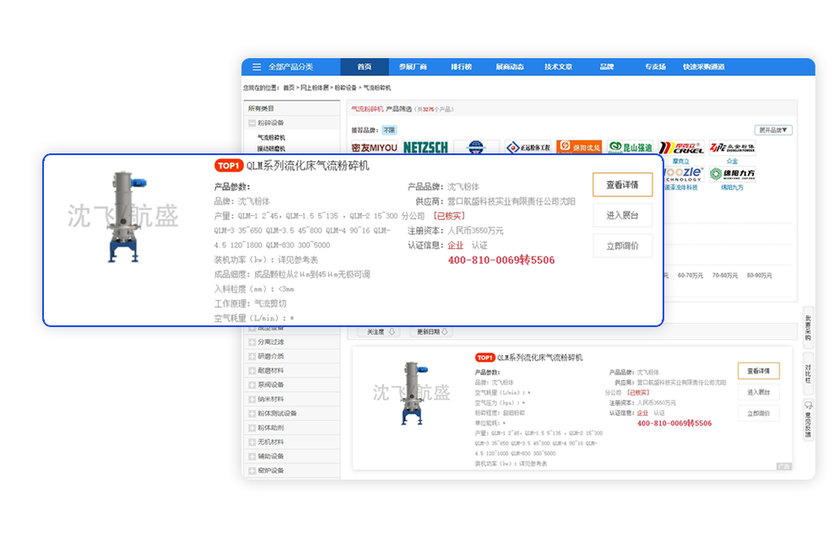Click the crusher image in the lower product card
Image resolution: width=839 pixels, height=542 pixels.
click(x=414, y=393)
